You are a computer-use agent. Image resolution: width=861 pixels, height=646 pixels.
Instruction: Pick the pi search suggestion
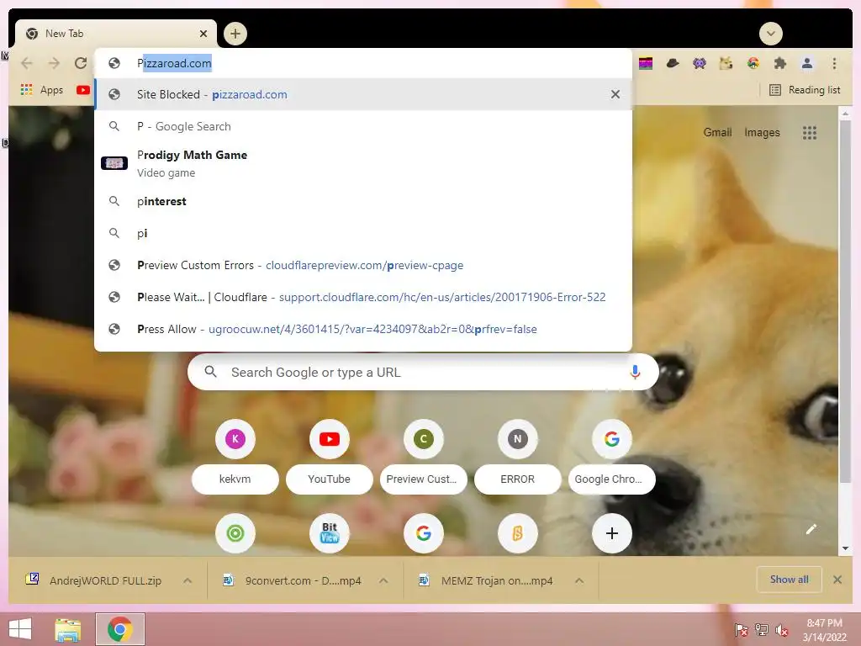coord(363,234)
